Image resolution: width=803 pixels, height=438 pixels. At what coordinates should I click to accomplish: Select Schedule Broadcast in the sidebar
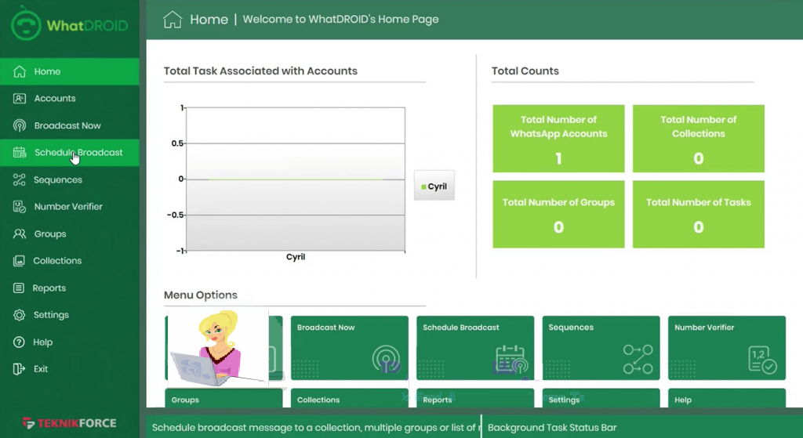70,153
